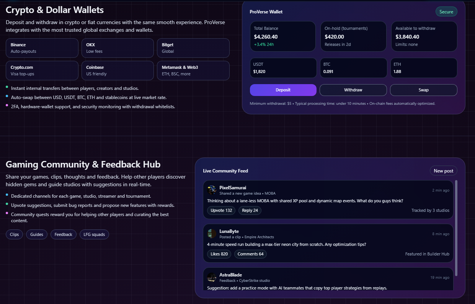Click AstraBlade's avatar thumbnail
The image size is (475, 304).
pos(212,277)
